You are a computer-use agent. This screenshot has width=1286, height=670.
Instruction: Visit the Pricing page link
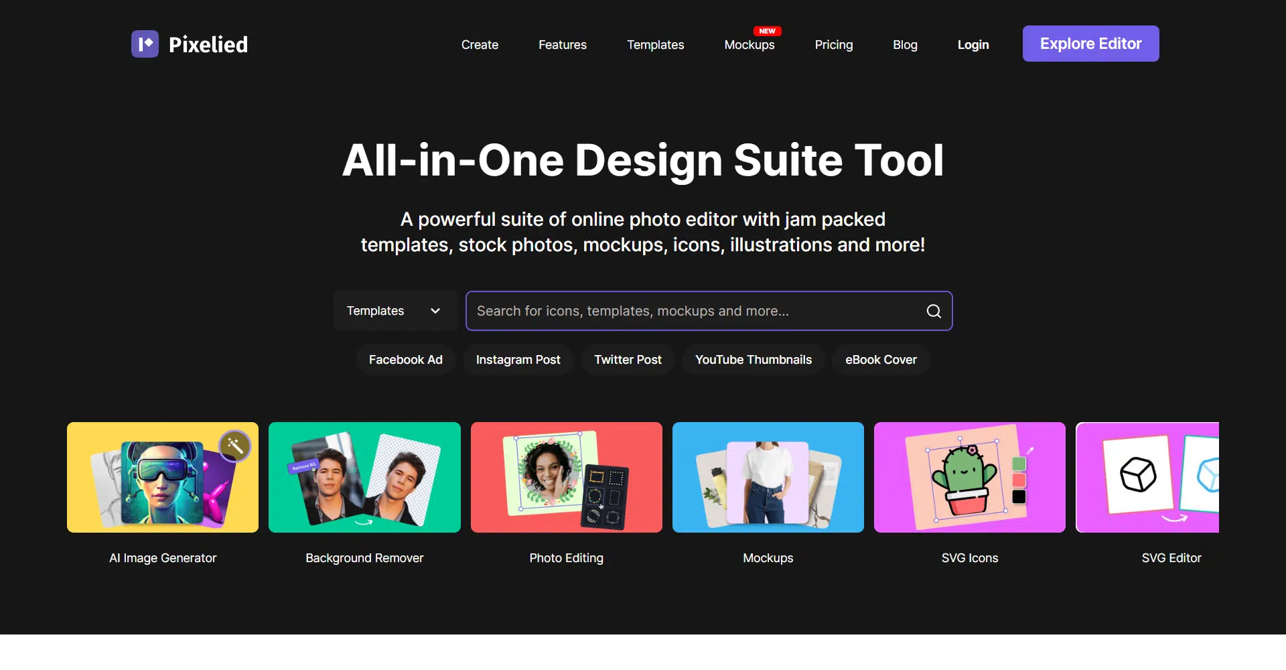point(833,45)
